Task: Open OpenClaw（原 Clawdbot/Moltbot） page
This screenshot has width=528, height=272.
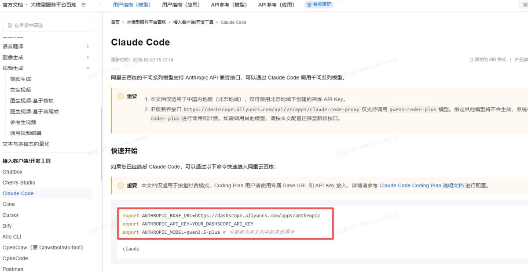Action: point(43,247)
